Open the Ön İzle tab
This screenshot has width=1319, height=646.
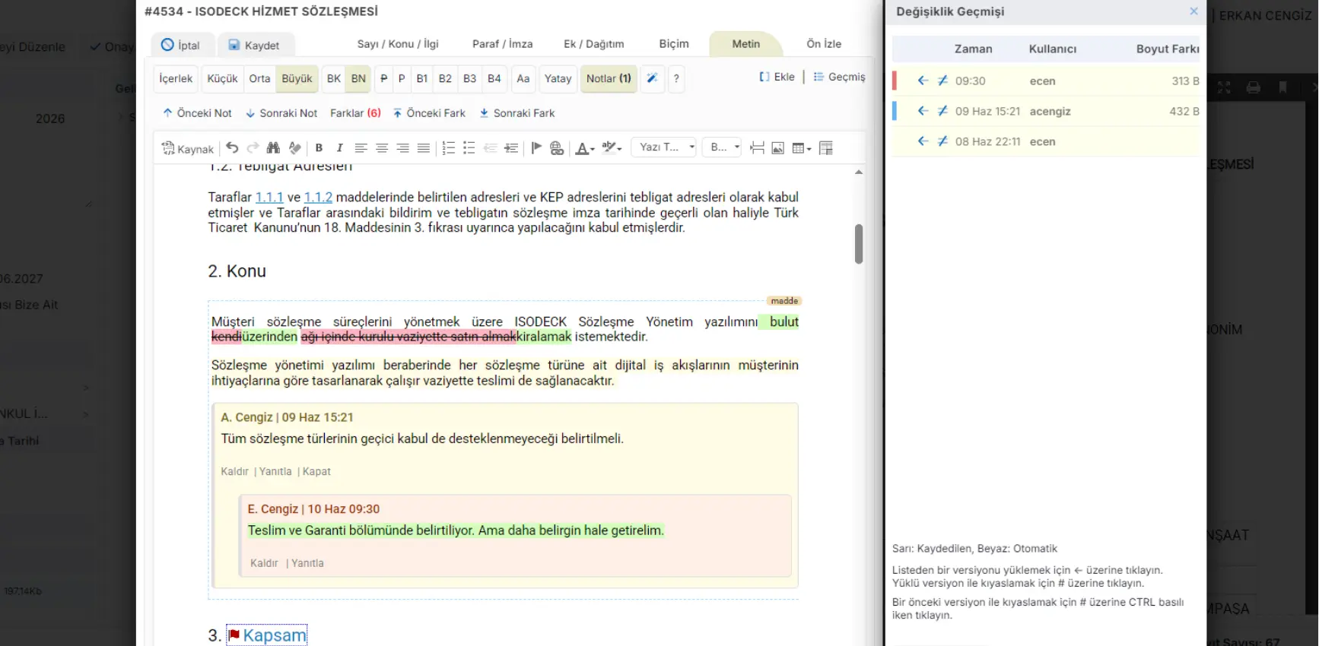point(824,44)
